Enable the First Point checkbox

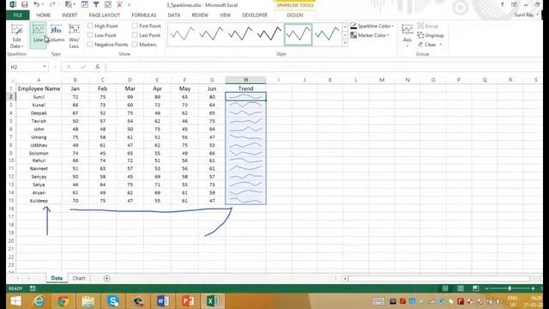135,26
